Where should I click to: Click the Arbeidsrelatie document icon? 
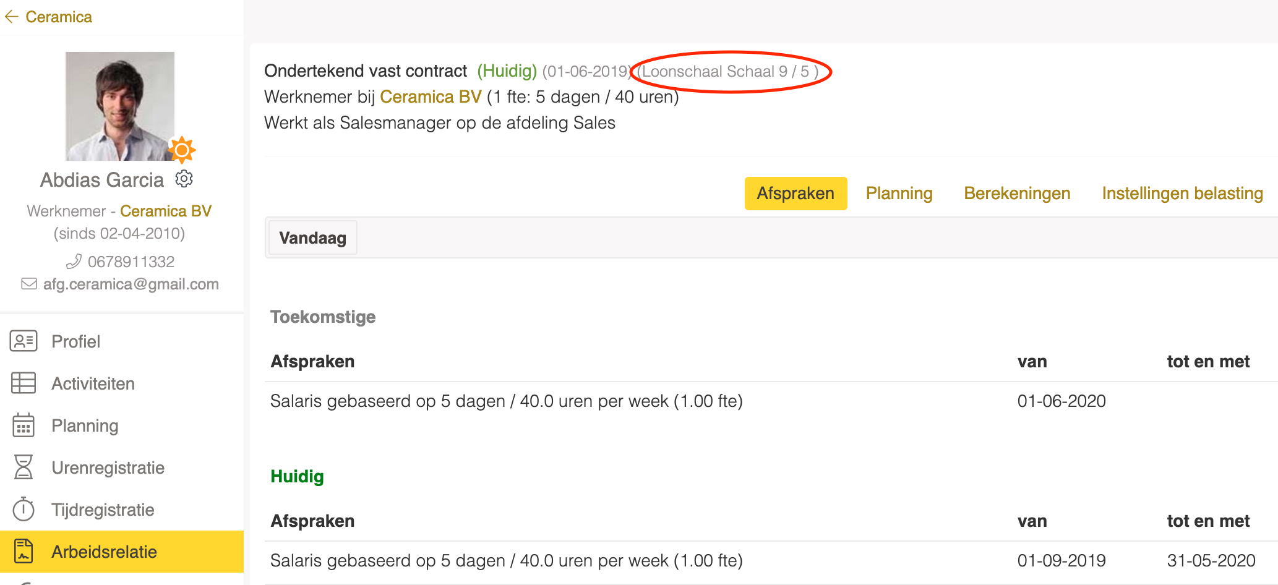click(x=24, y=552)
